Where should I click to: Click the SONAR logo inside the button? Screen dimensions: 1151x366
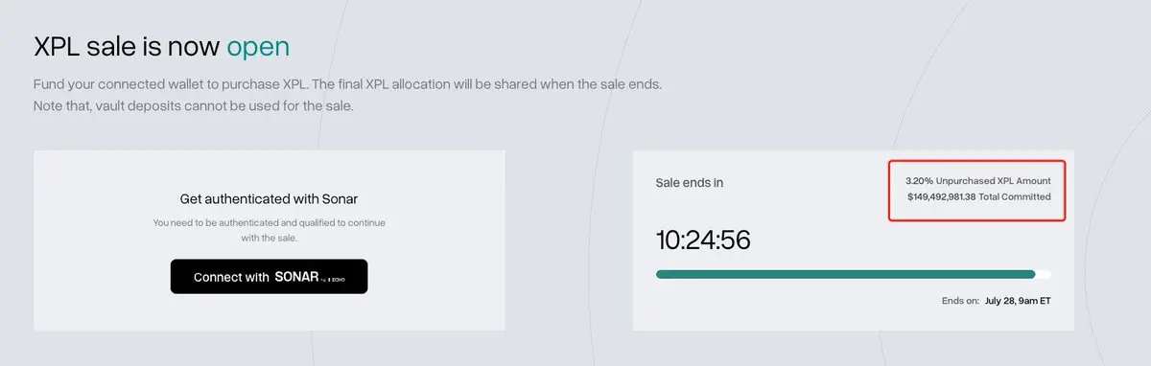click(x=296, y=277)
